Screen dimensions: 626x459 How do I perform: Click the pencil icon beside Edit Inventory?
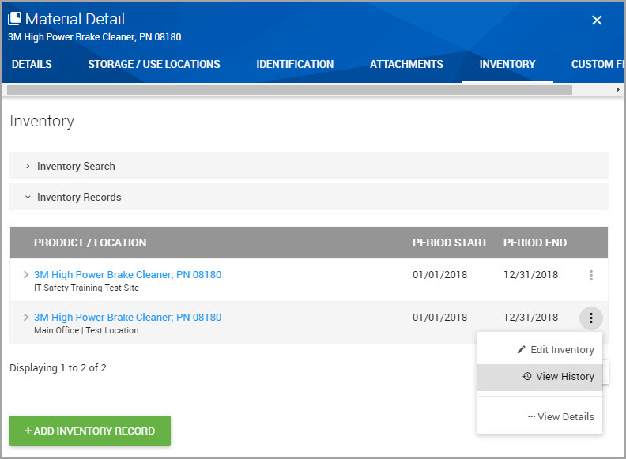click(521, 350)
